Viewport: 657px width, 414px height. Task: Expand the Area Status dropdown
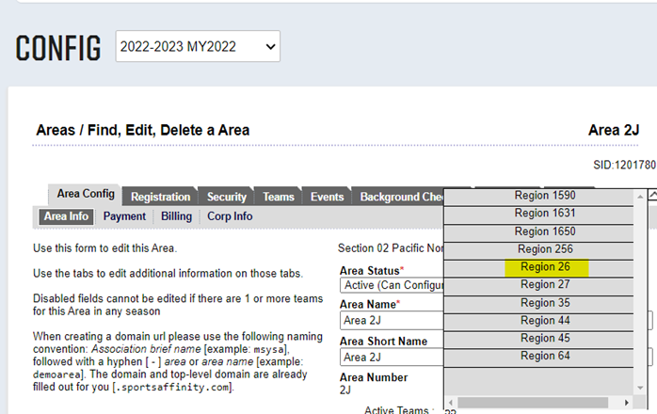point(391,285)
